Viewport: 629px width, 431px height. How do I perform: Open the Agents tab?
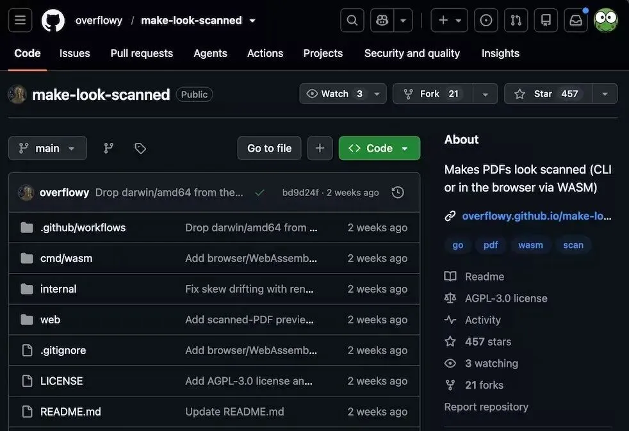[x=210, y=53]
